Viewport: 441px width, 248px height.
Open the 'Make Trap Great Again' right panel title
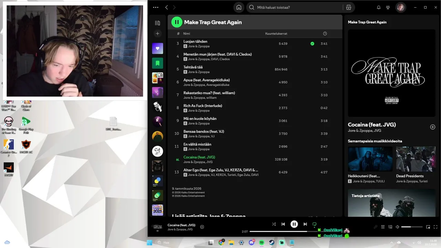pos(367,22)
